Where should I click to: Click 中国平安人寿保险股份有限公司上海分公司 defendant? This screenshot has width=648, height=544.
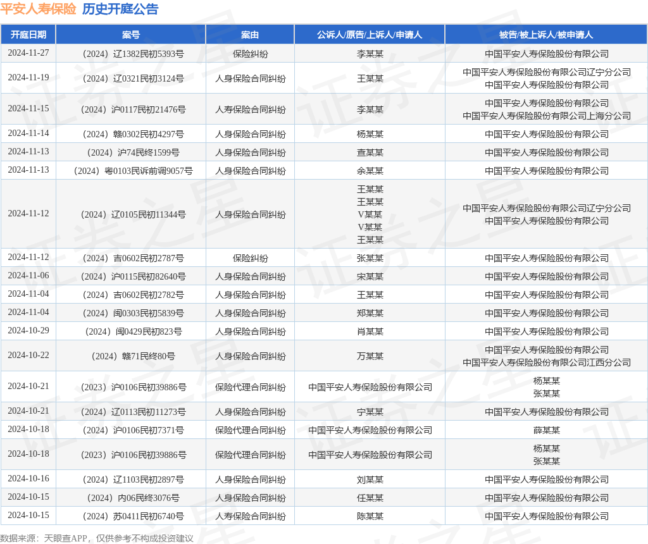coord(546,116)
